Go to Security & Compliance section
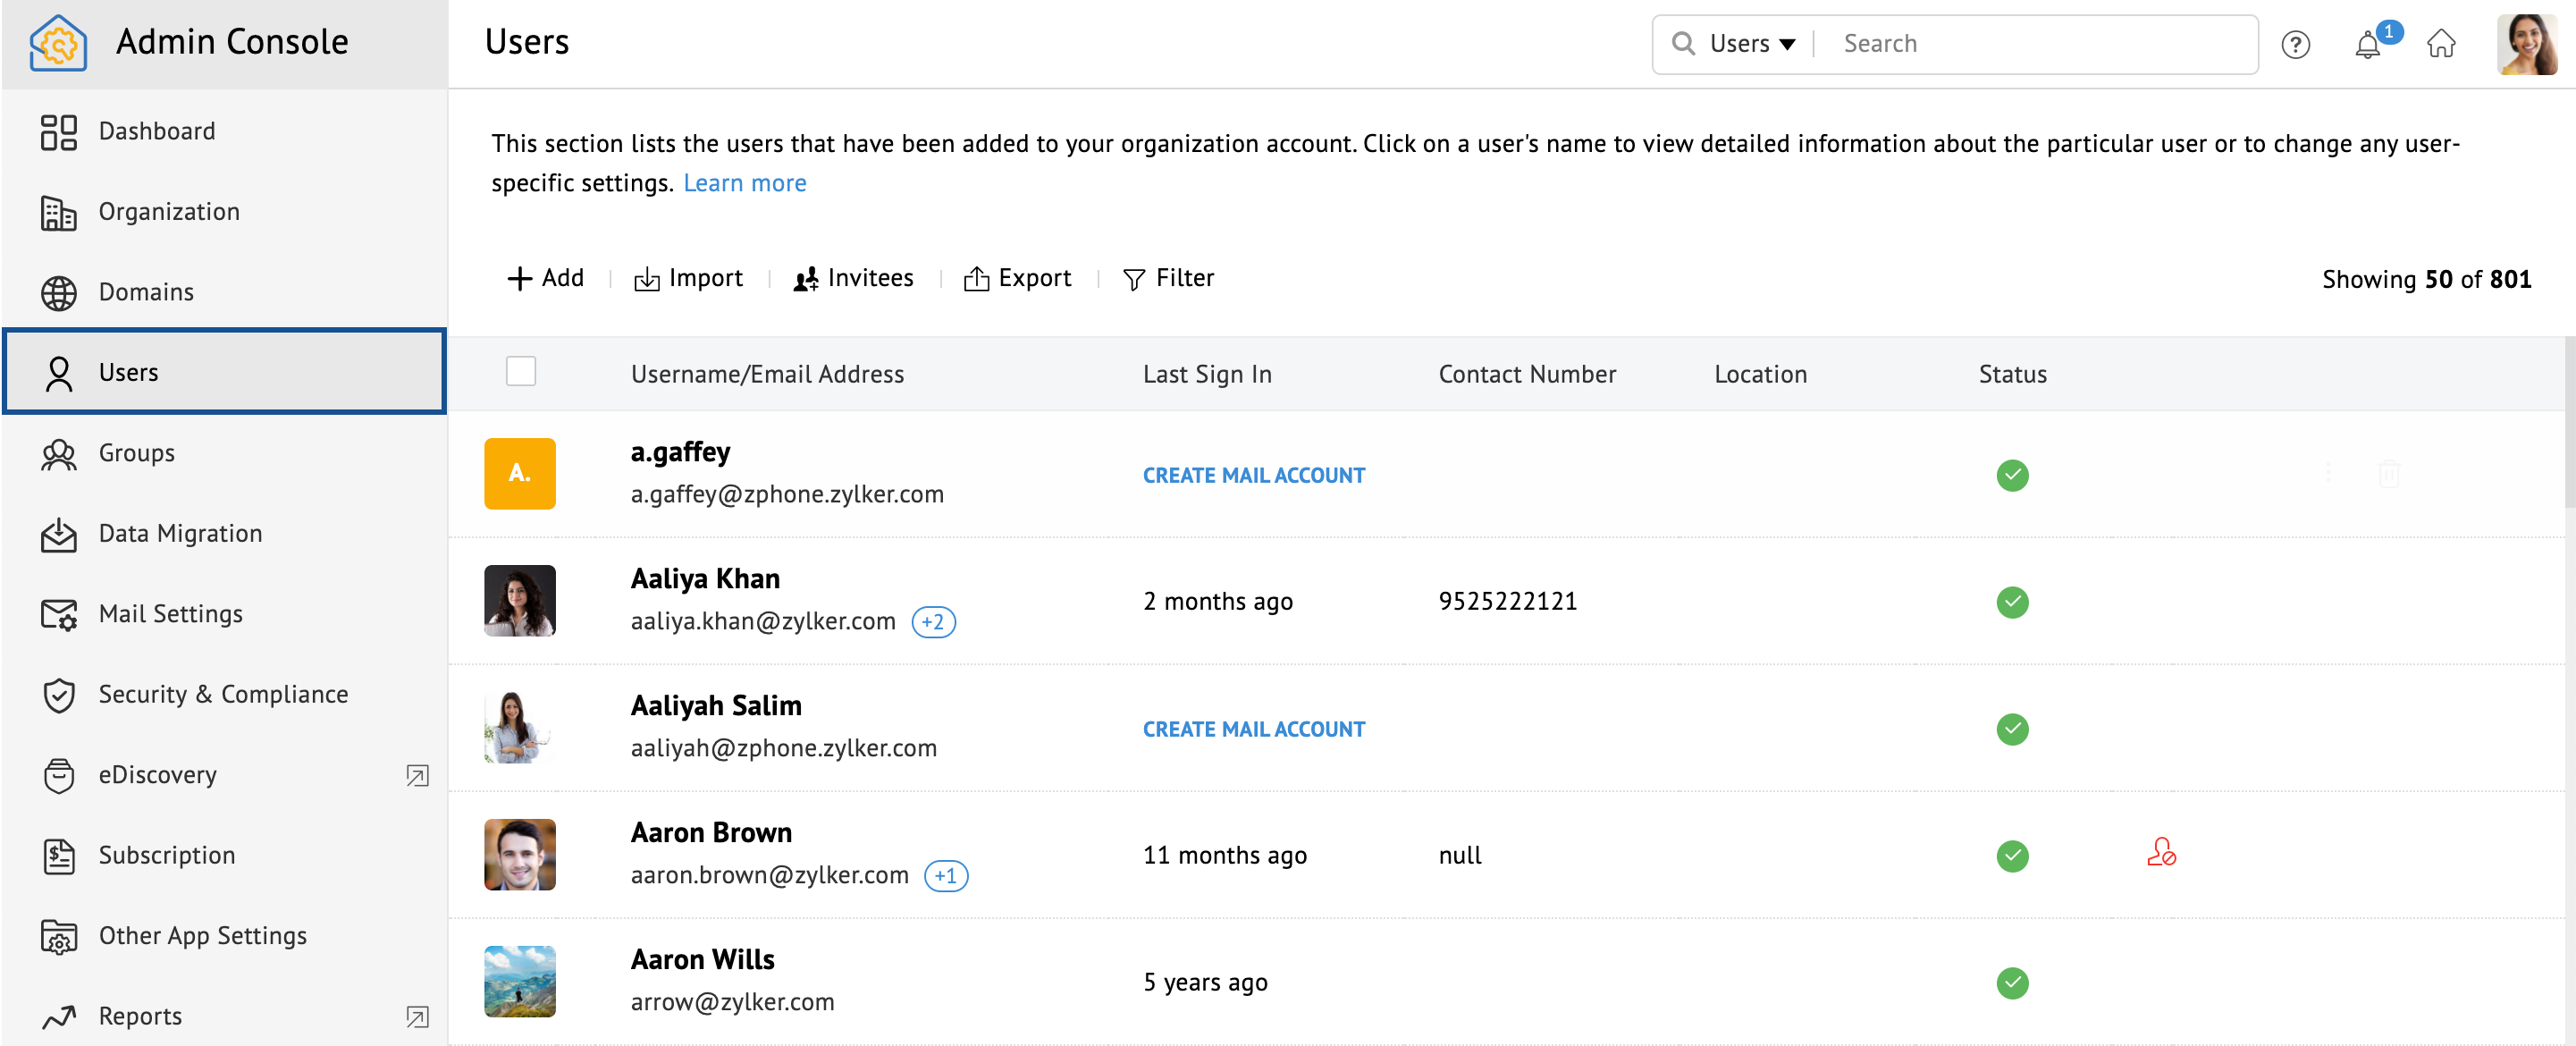 point(223,694)
